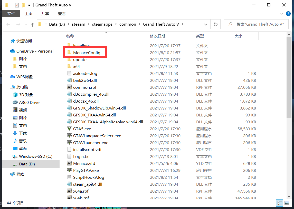Select bink2w64.dll file icon
Image resolution: width=294 pixels, height=209 pixels.
[x=69, y=80]
